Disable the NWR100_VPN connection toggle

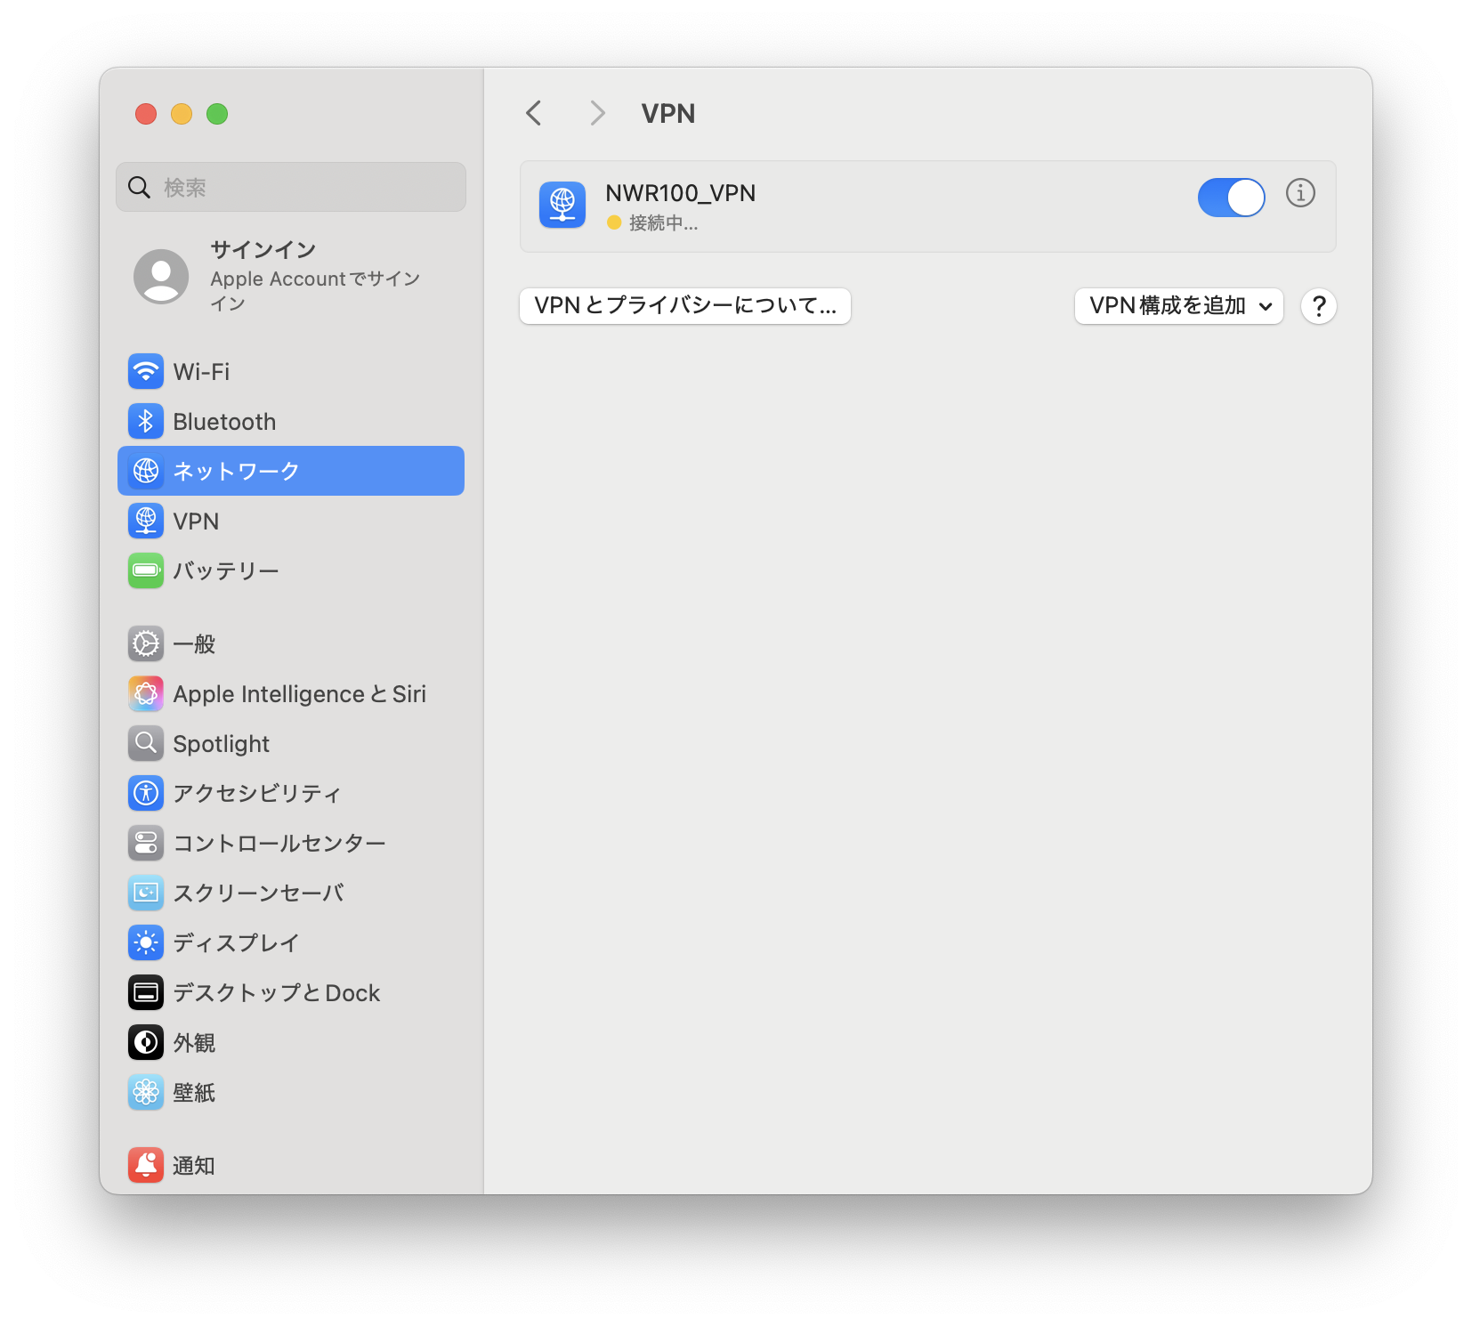tap(1231, 197)
